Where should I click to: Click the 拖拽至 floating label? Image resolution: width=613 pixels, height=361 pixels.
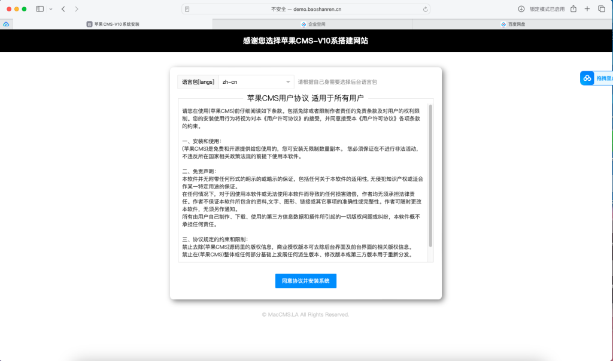(x=604, y=78)
